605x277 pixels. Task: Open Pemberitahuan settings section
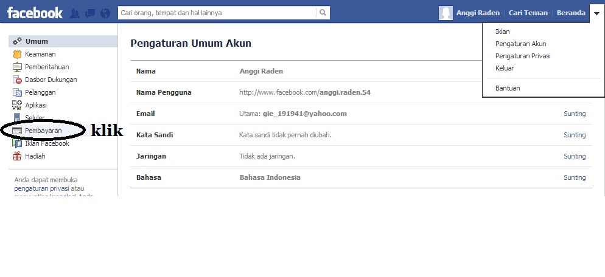[x=47, y=67]
